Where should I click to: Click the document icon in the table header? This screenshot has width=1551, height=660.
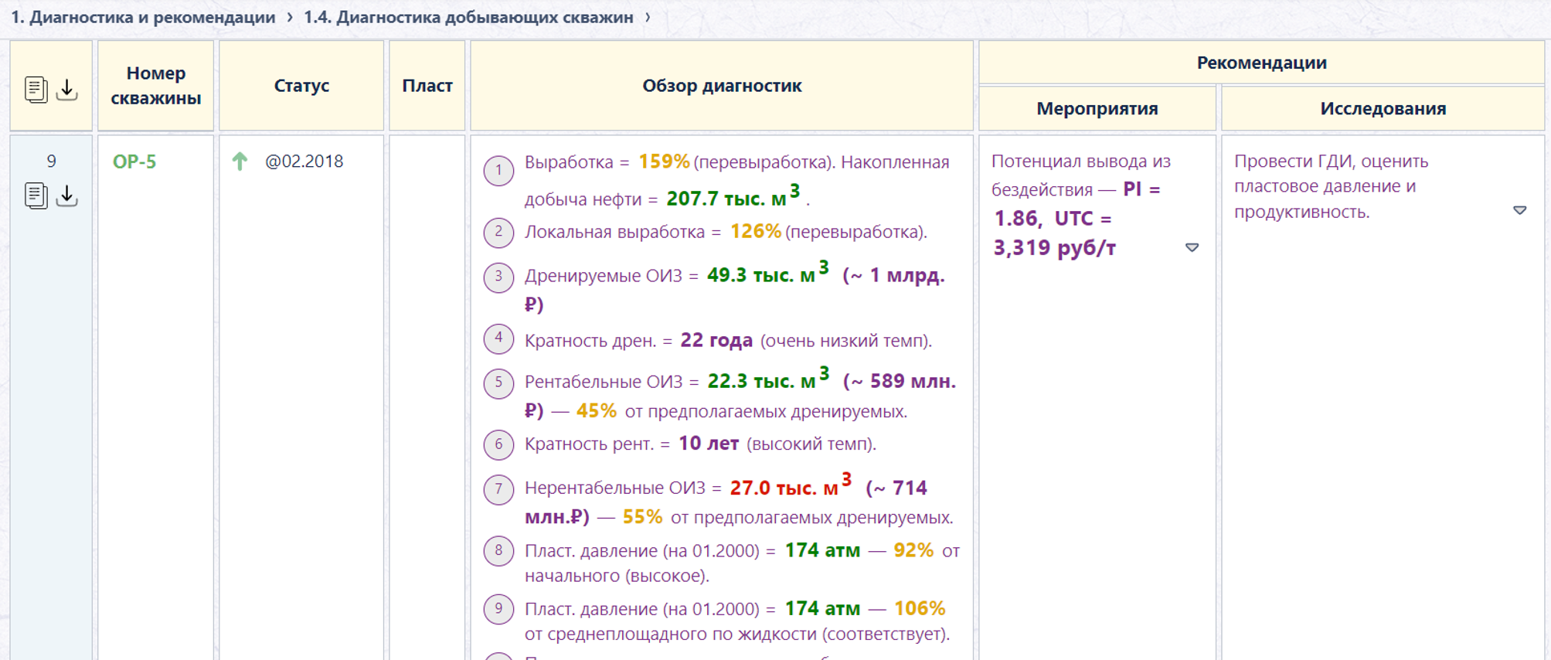coord(36,90)
